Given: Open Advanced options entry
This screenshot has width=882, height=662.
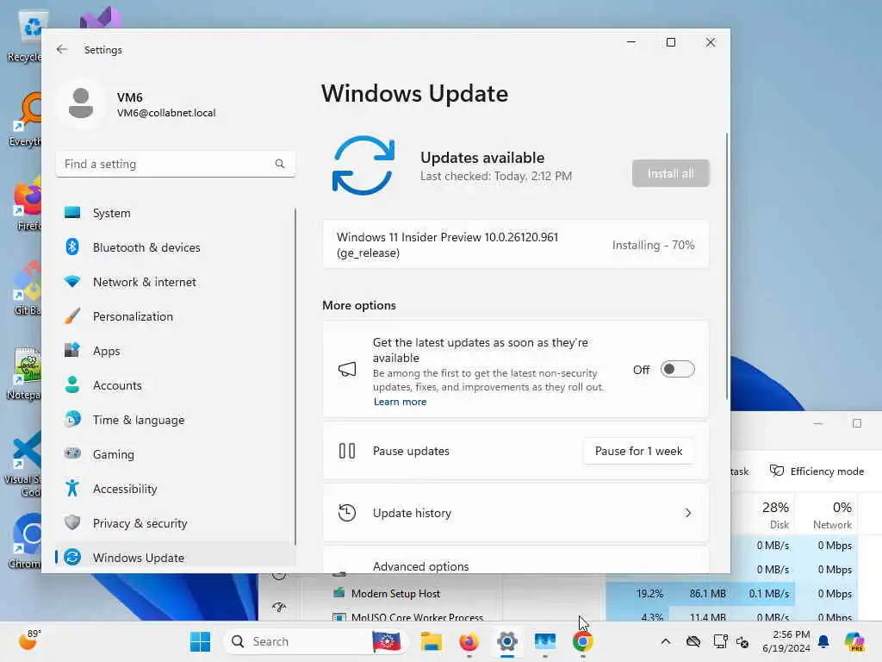Looking at the screenshot, I should pyautogui.click(x=515, y=561).
